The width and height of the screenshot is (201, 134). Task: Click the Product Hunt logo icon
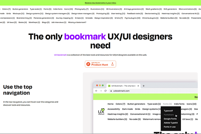point(88,64)
